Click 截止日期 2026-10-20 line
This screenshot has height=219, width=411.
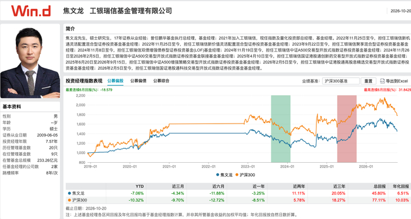[86, 208]
